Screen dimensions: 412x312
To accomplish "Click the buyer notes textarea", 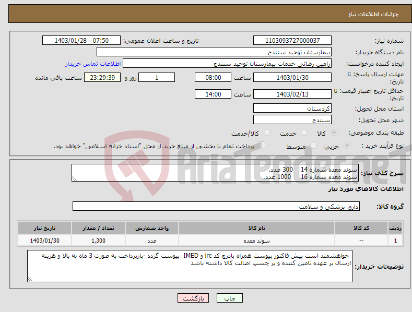I will 190,266.
